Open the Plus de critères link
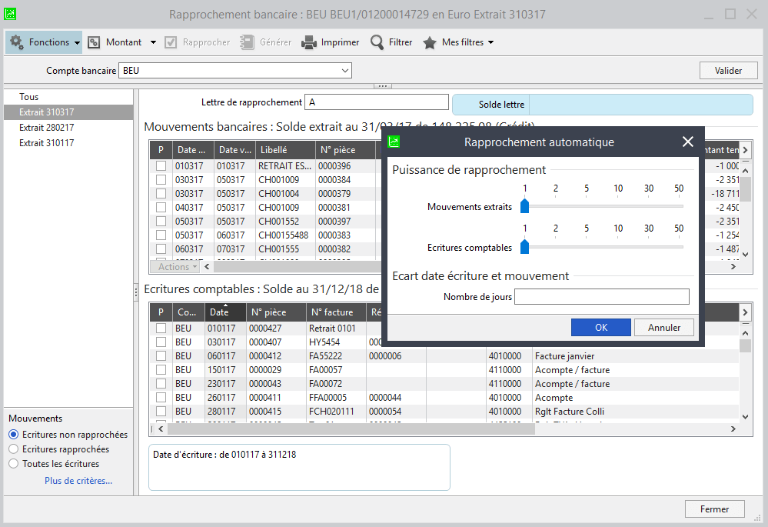The width and height of the screenshot is (768, 527). click(x=78, y=481)
